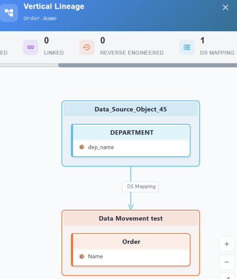
Task: Close the Vertical Lineage panel
Action: [225, 7]
